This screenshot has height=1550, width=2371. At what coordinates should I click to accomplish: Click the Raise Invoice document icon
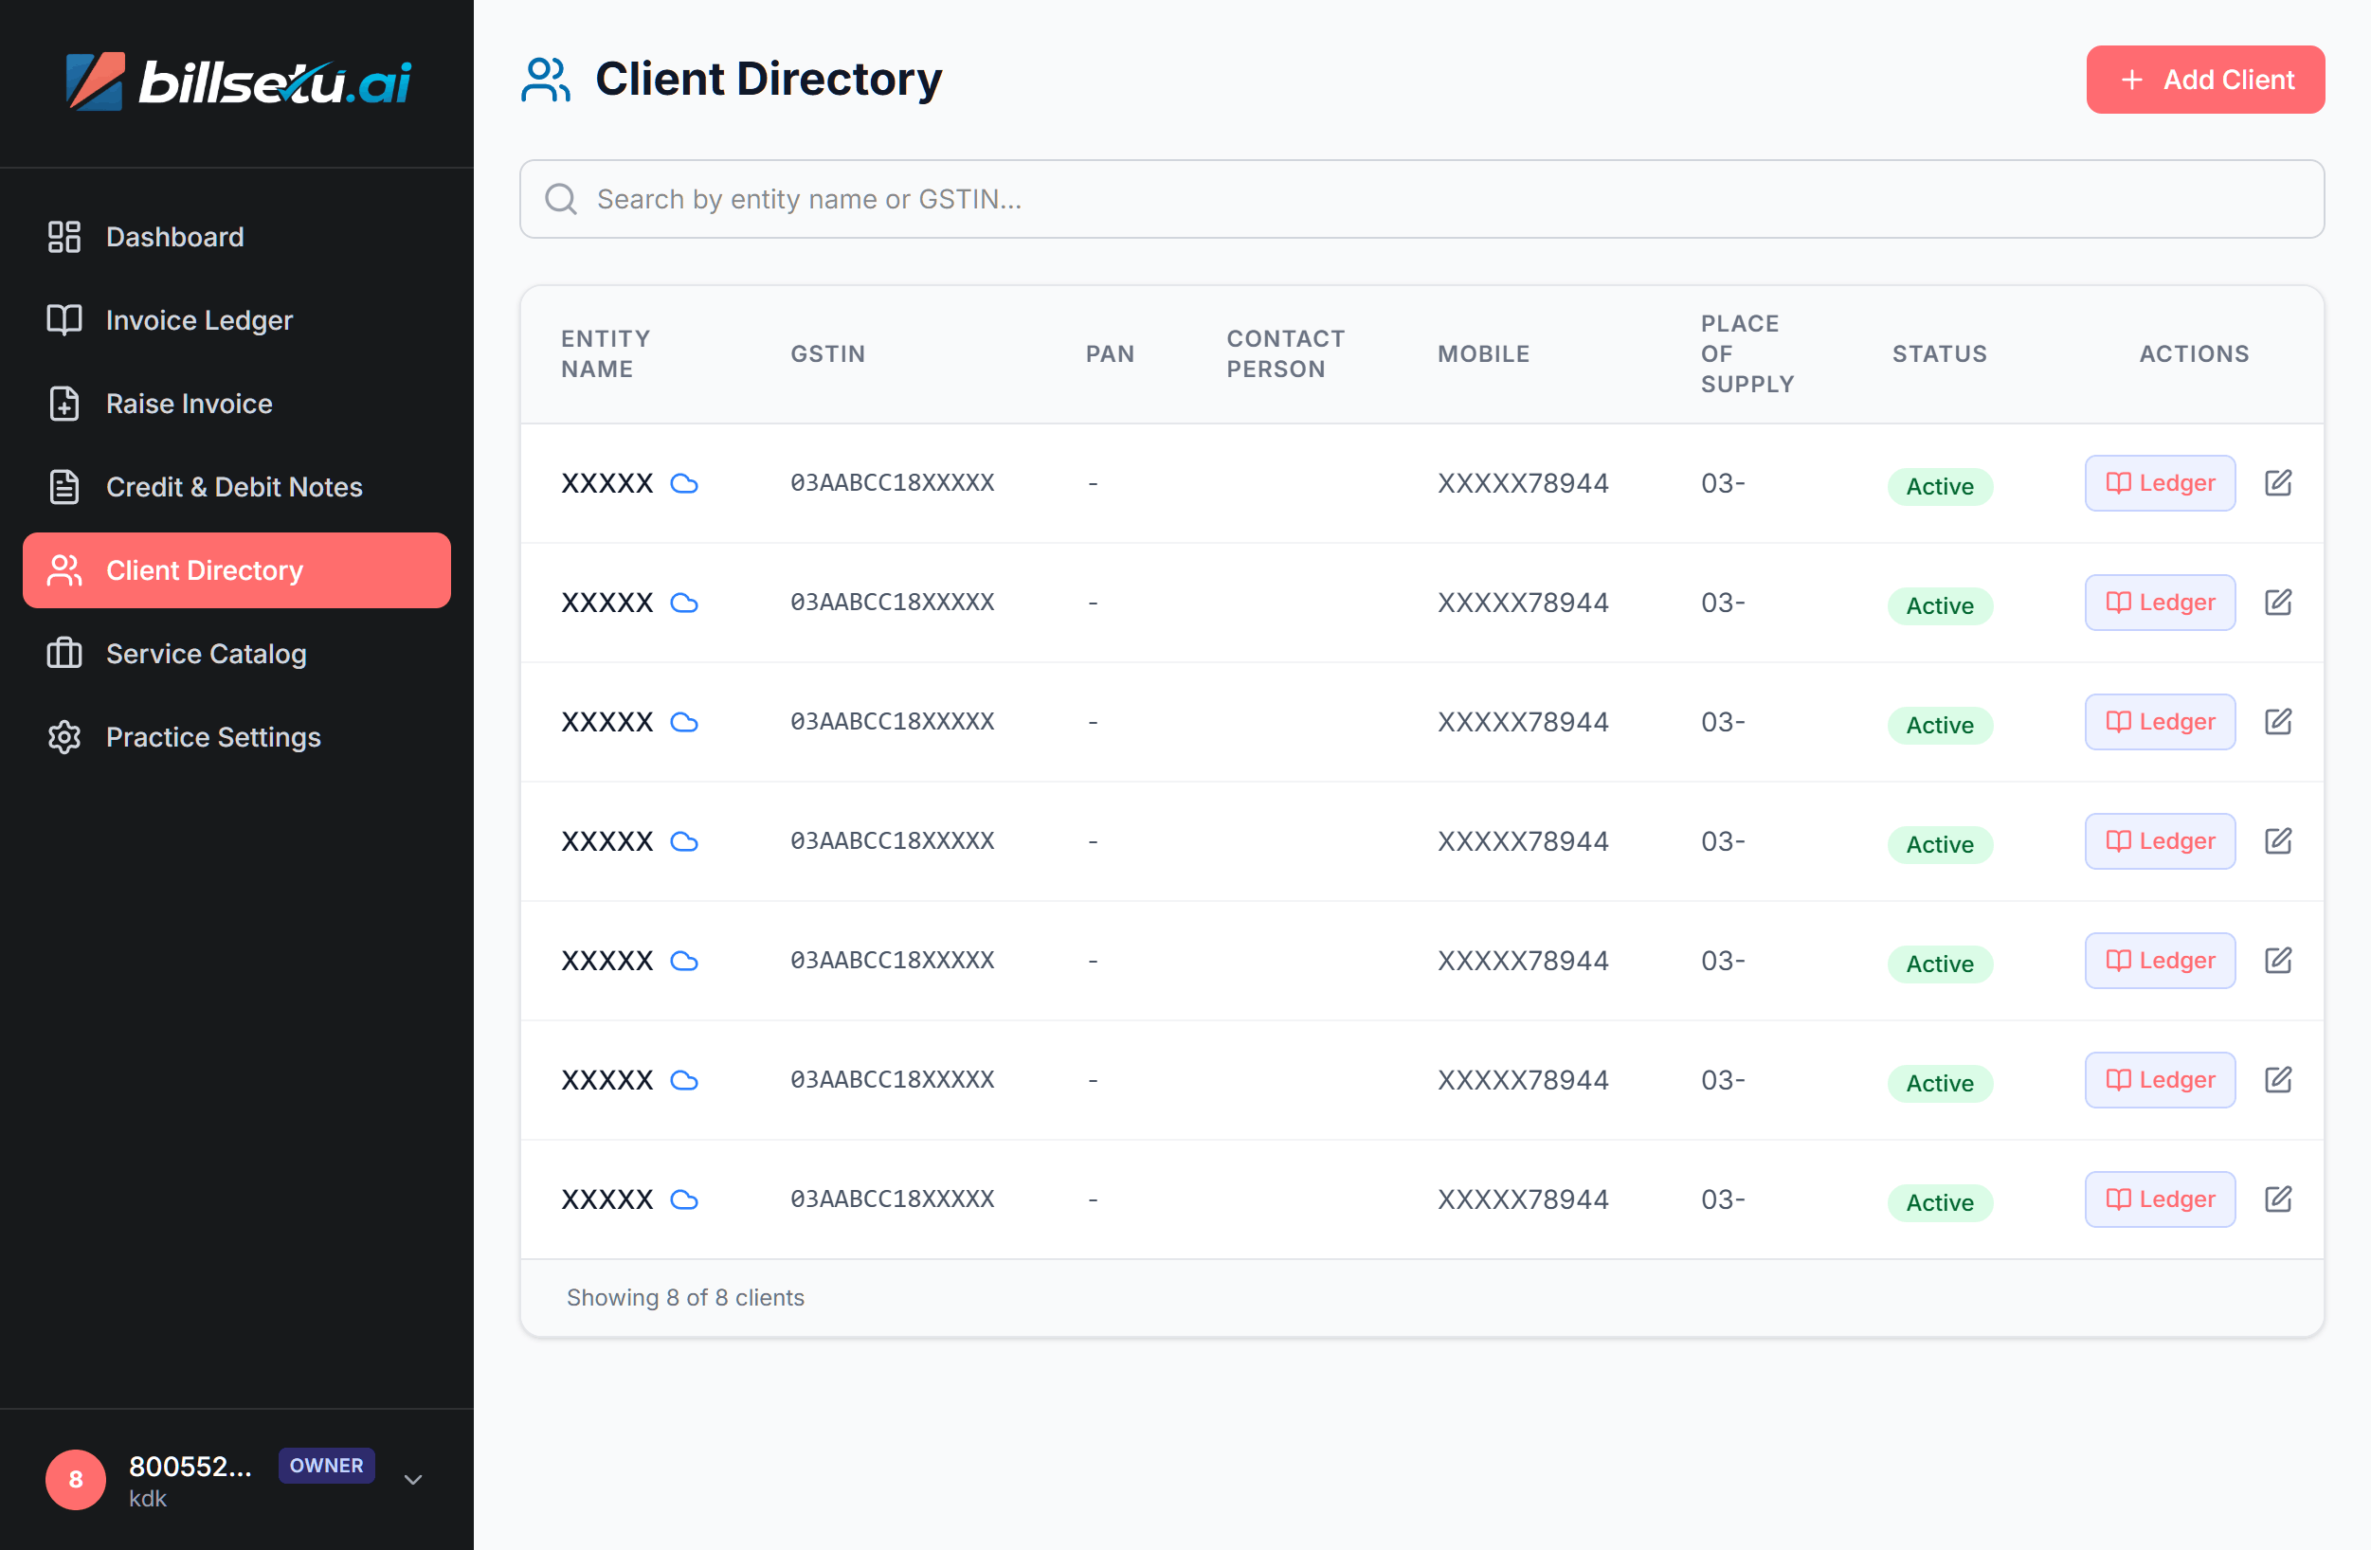(63, 404)
